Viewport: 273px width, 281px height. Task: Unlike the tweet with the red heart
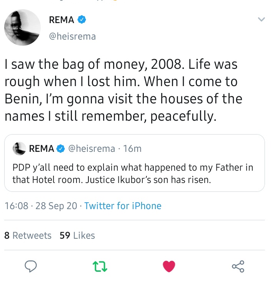click(x=169, y=266)
